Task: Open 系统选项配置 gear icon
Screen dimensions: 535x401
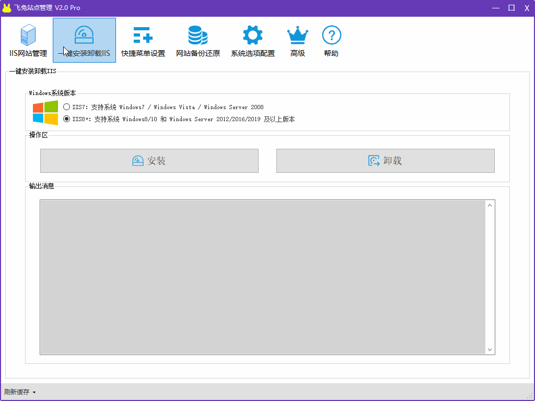Action: point(253,40)
